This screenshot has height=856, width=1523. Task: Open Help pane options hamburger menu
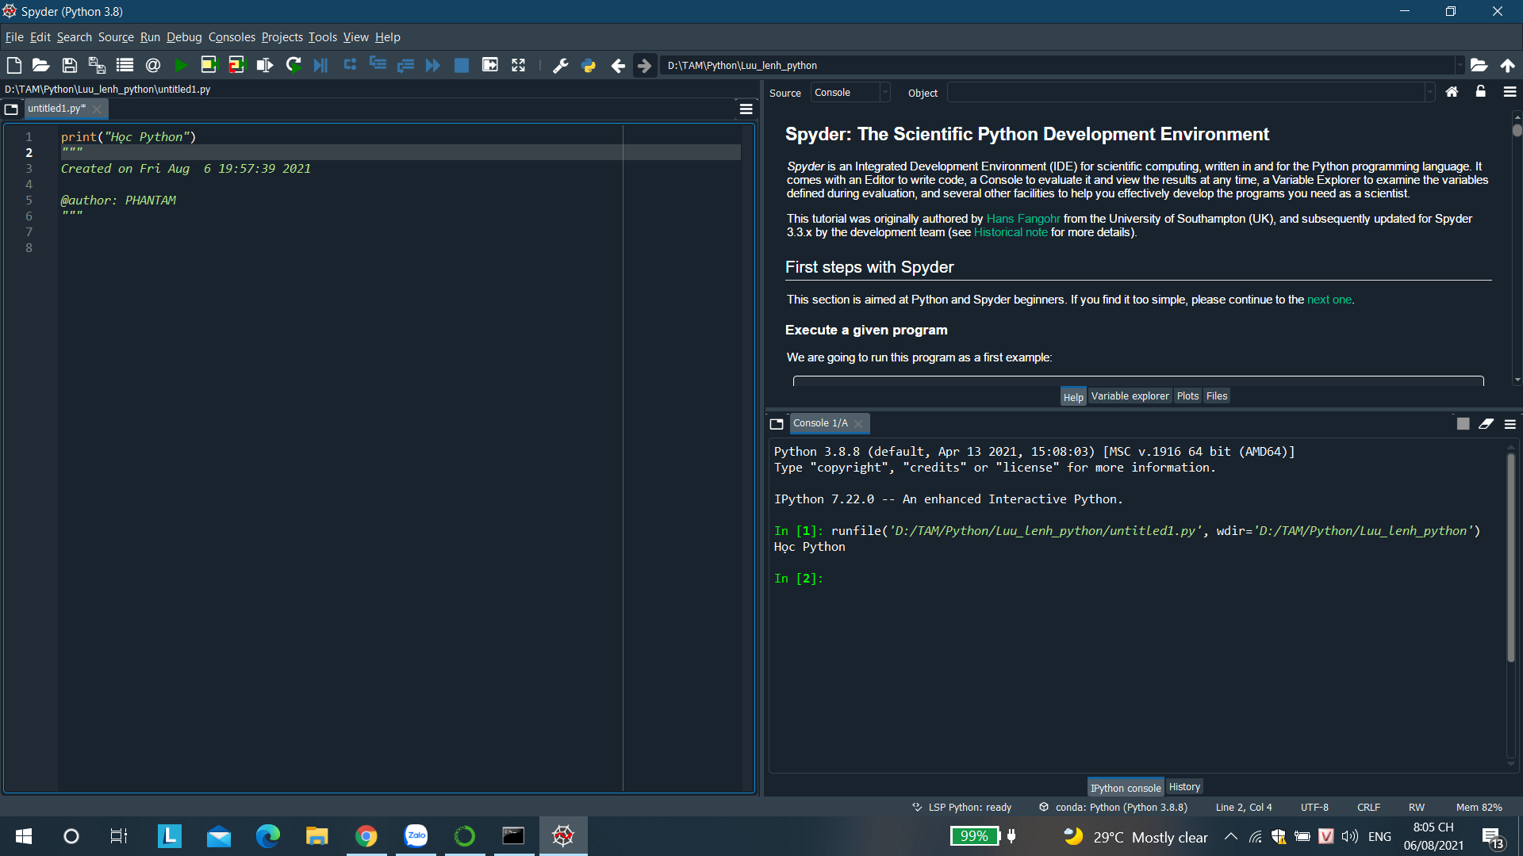click(x=1510, y=92)
